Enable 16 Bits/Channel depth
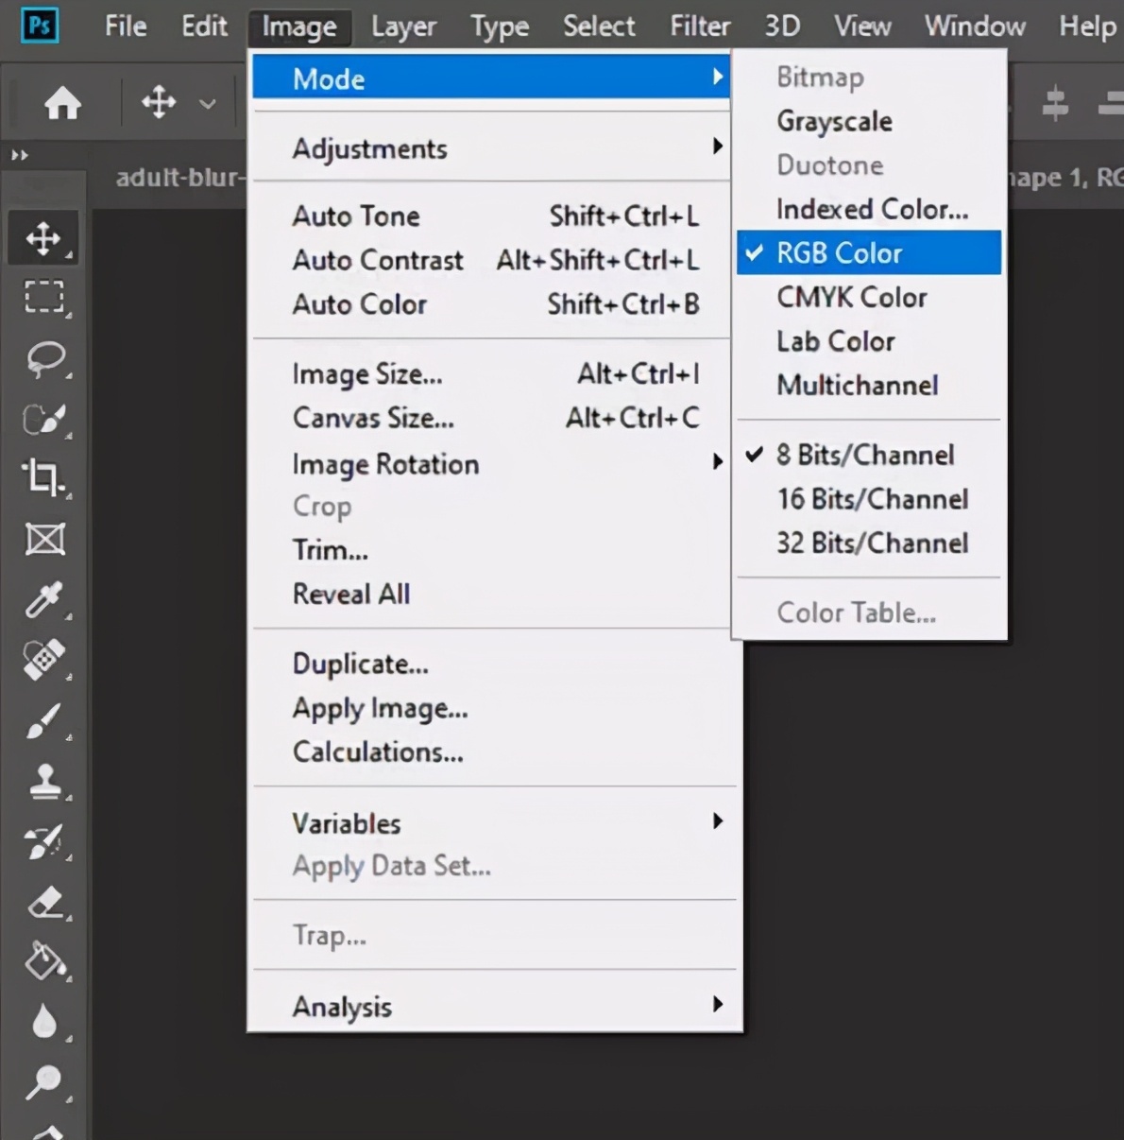Screen dimensions: 1124x1140 [872, 499]
